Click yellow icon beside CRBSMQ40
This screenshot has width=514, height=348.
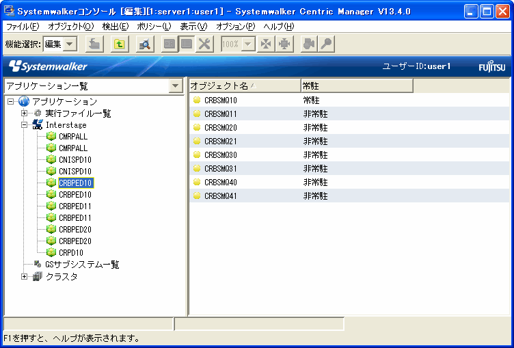coord(197,182)
